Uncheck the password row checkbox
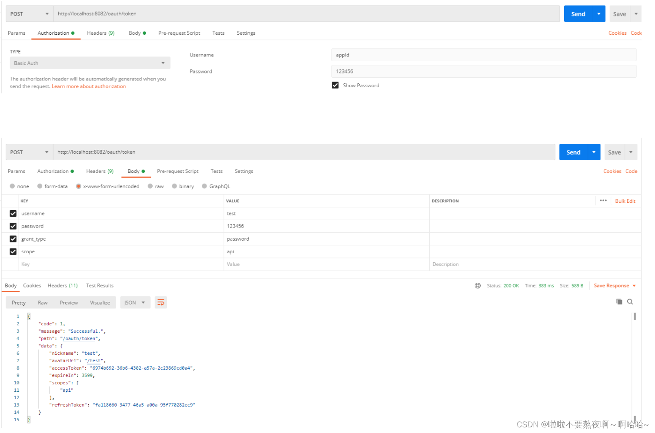The width and height of the screenshot is (655, 433). click(13, 226)
